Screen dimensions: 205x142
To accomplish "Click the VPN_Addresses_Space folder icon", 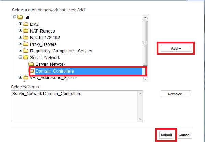I will coord(26,77).
